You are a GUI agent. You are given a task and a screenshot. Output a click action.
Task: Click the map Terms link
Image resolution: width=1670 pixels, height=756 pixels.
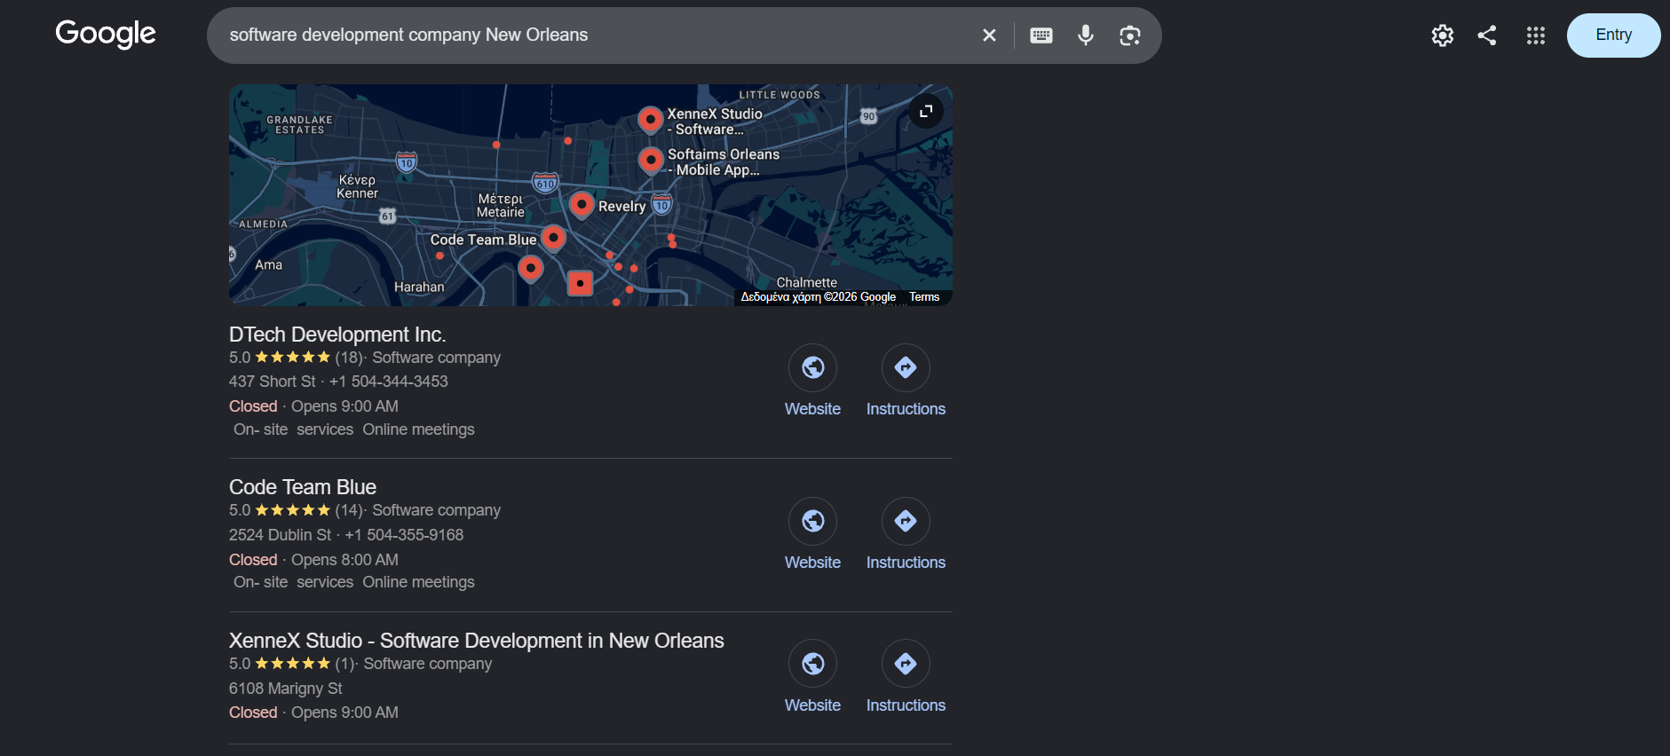click(924, 297)
